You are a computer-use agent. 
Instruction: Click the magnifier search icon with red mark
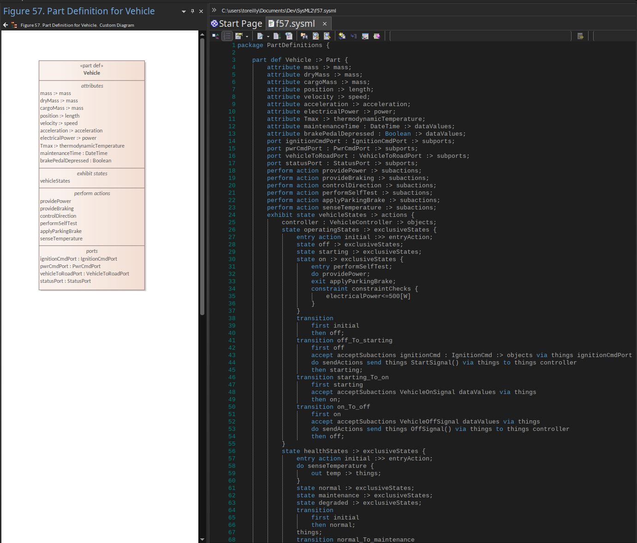click(x=316, y=36)
